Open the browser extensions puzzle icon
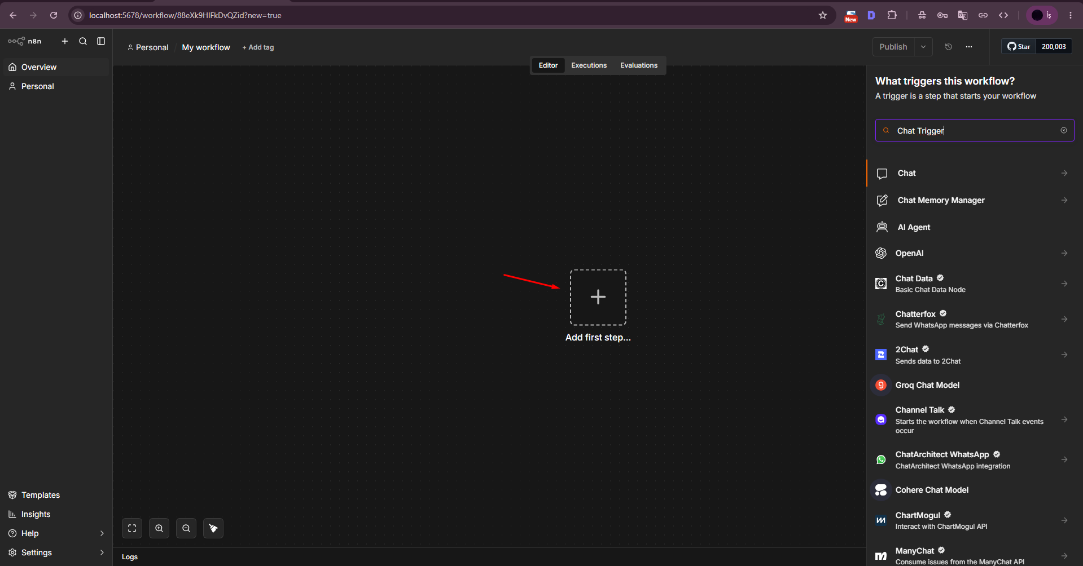Image resolution: width=1083 pixels, height=566 pixels. (892, 15)
